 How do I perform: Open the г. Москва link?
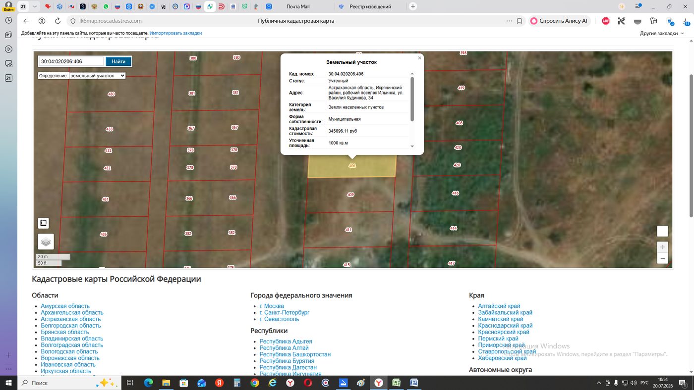tap(272, 306)
